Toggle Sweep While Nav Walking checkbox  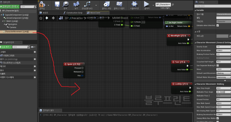pos(218,118)
